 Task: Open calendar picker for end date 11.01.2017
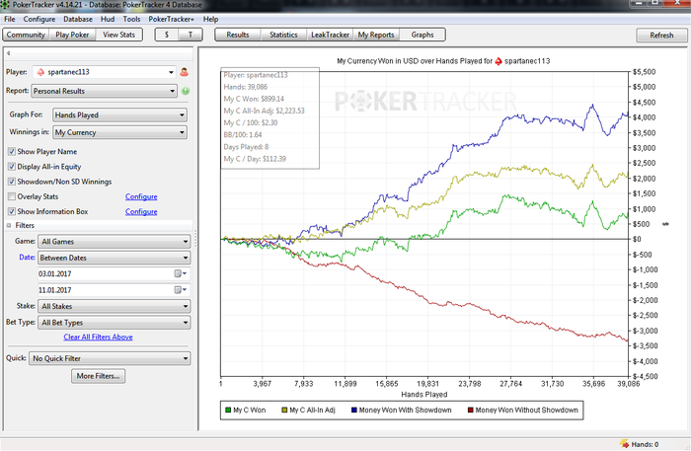coord(181,290)
